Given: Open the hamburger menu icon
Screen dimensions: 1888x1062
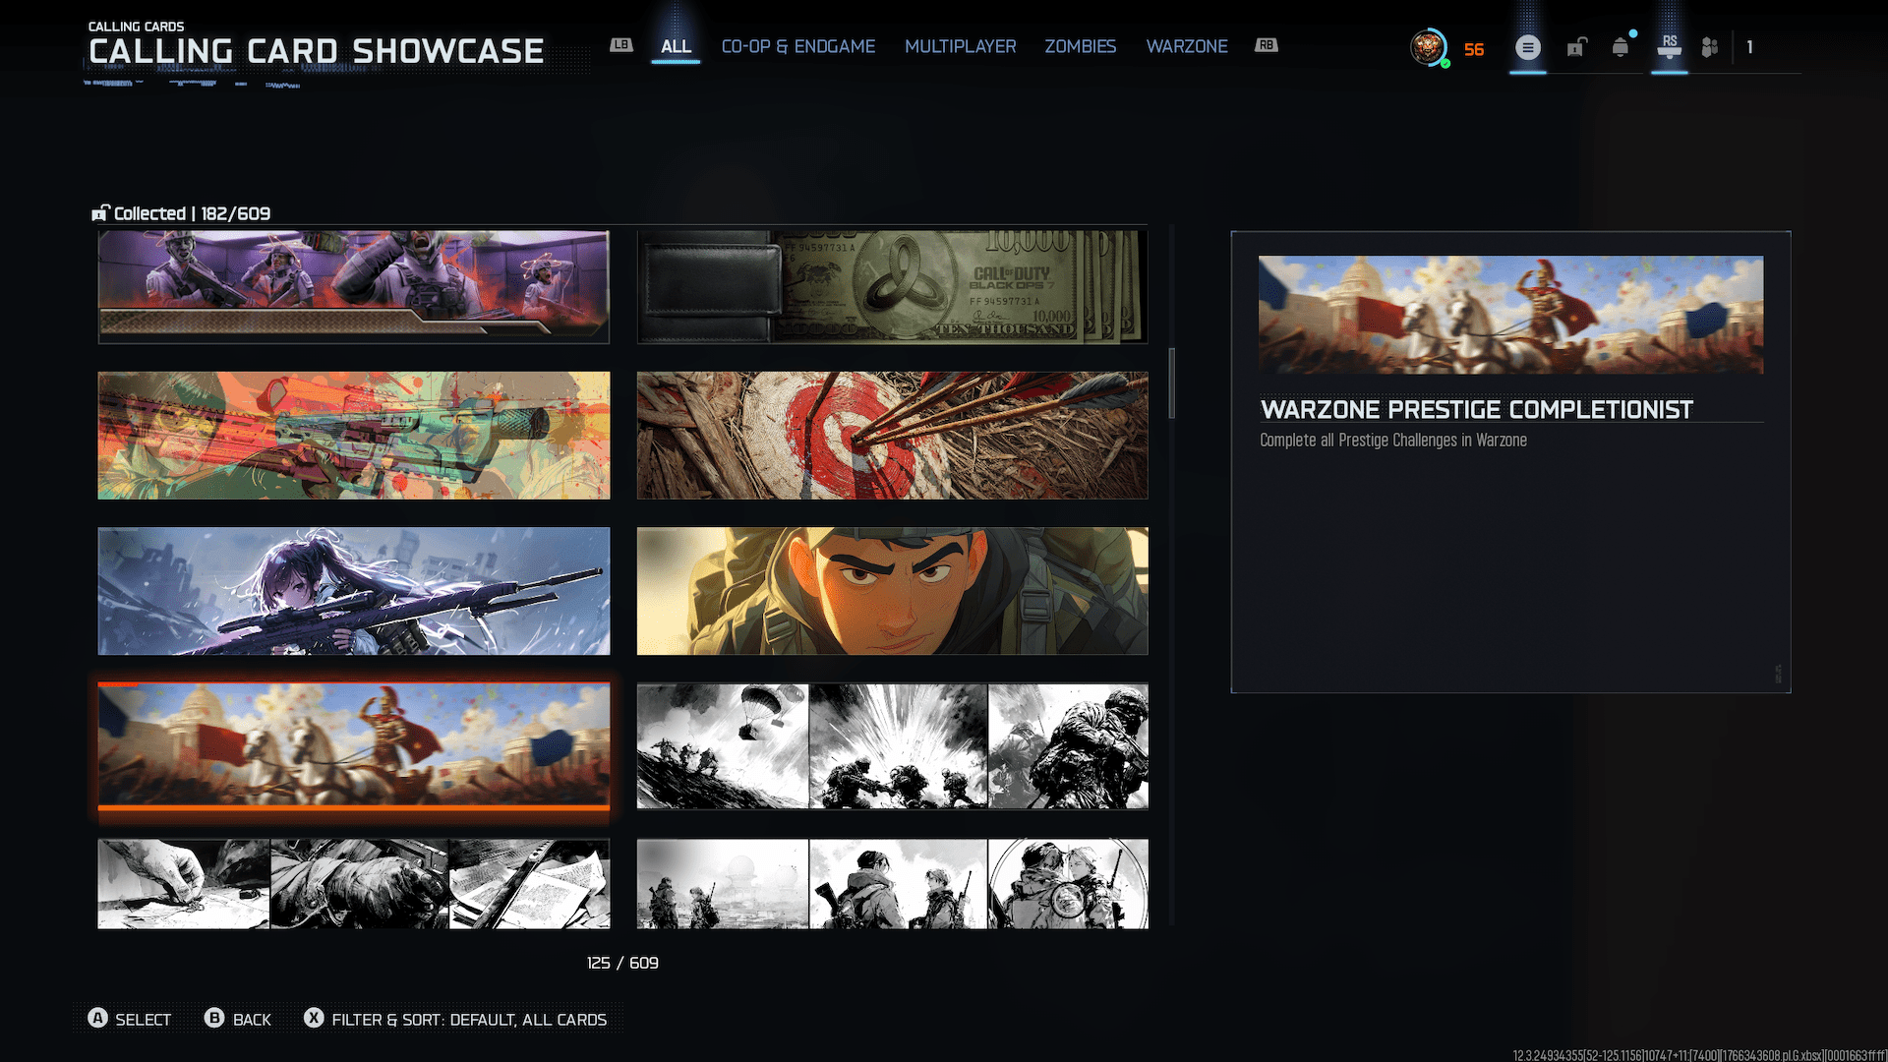Looking at the screenshot, I should pos(1527,47).
